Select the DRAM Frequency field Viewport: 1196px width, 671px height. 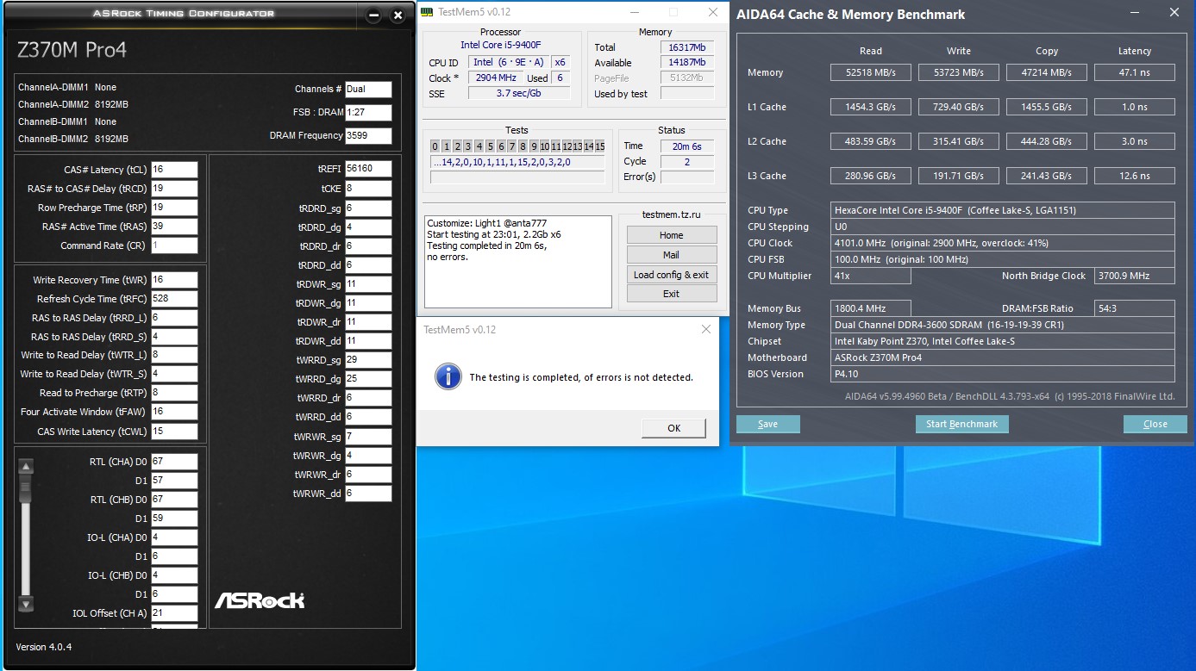(368, 135)
